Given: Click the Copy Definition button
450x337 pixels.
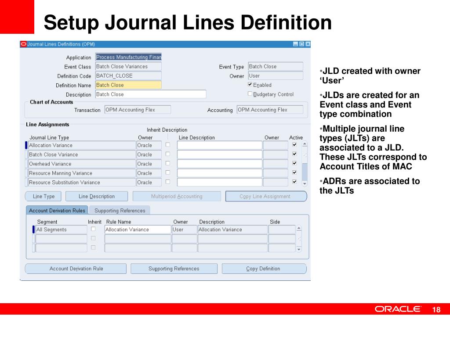Looking at the screenshot, I should (x=264, y=269).
